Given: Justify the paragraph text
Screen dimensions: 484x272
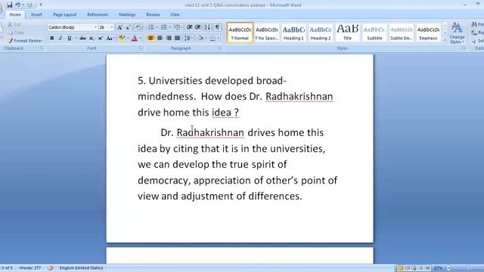Looking at the screenshot, I should click(177, 39).
